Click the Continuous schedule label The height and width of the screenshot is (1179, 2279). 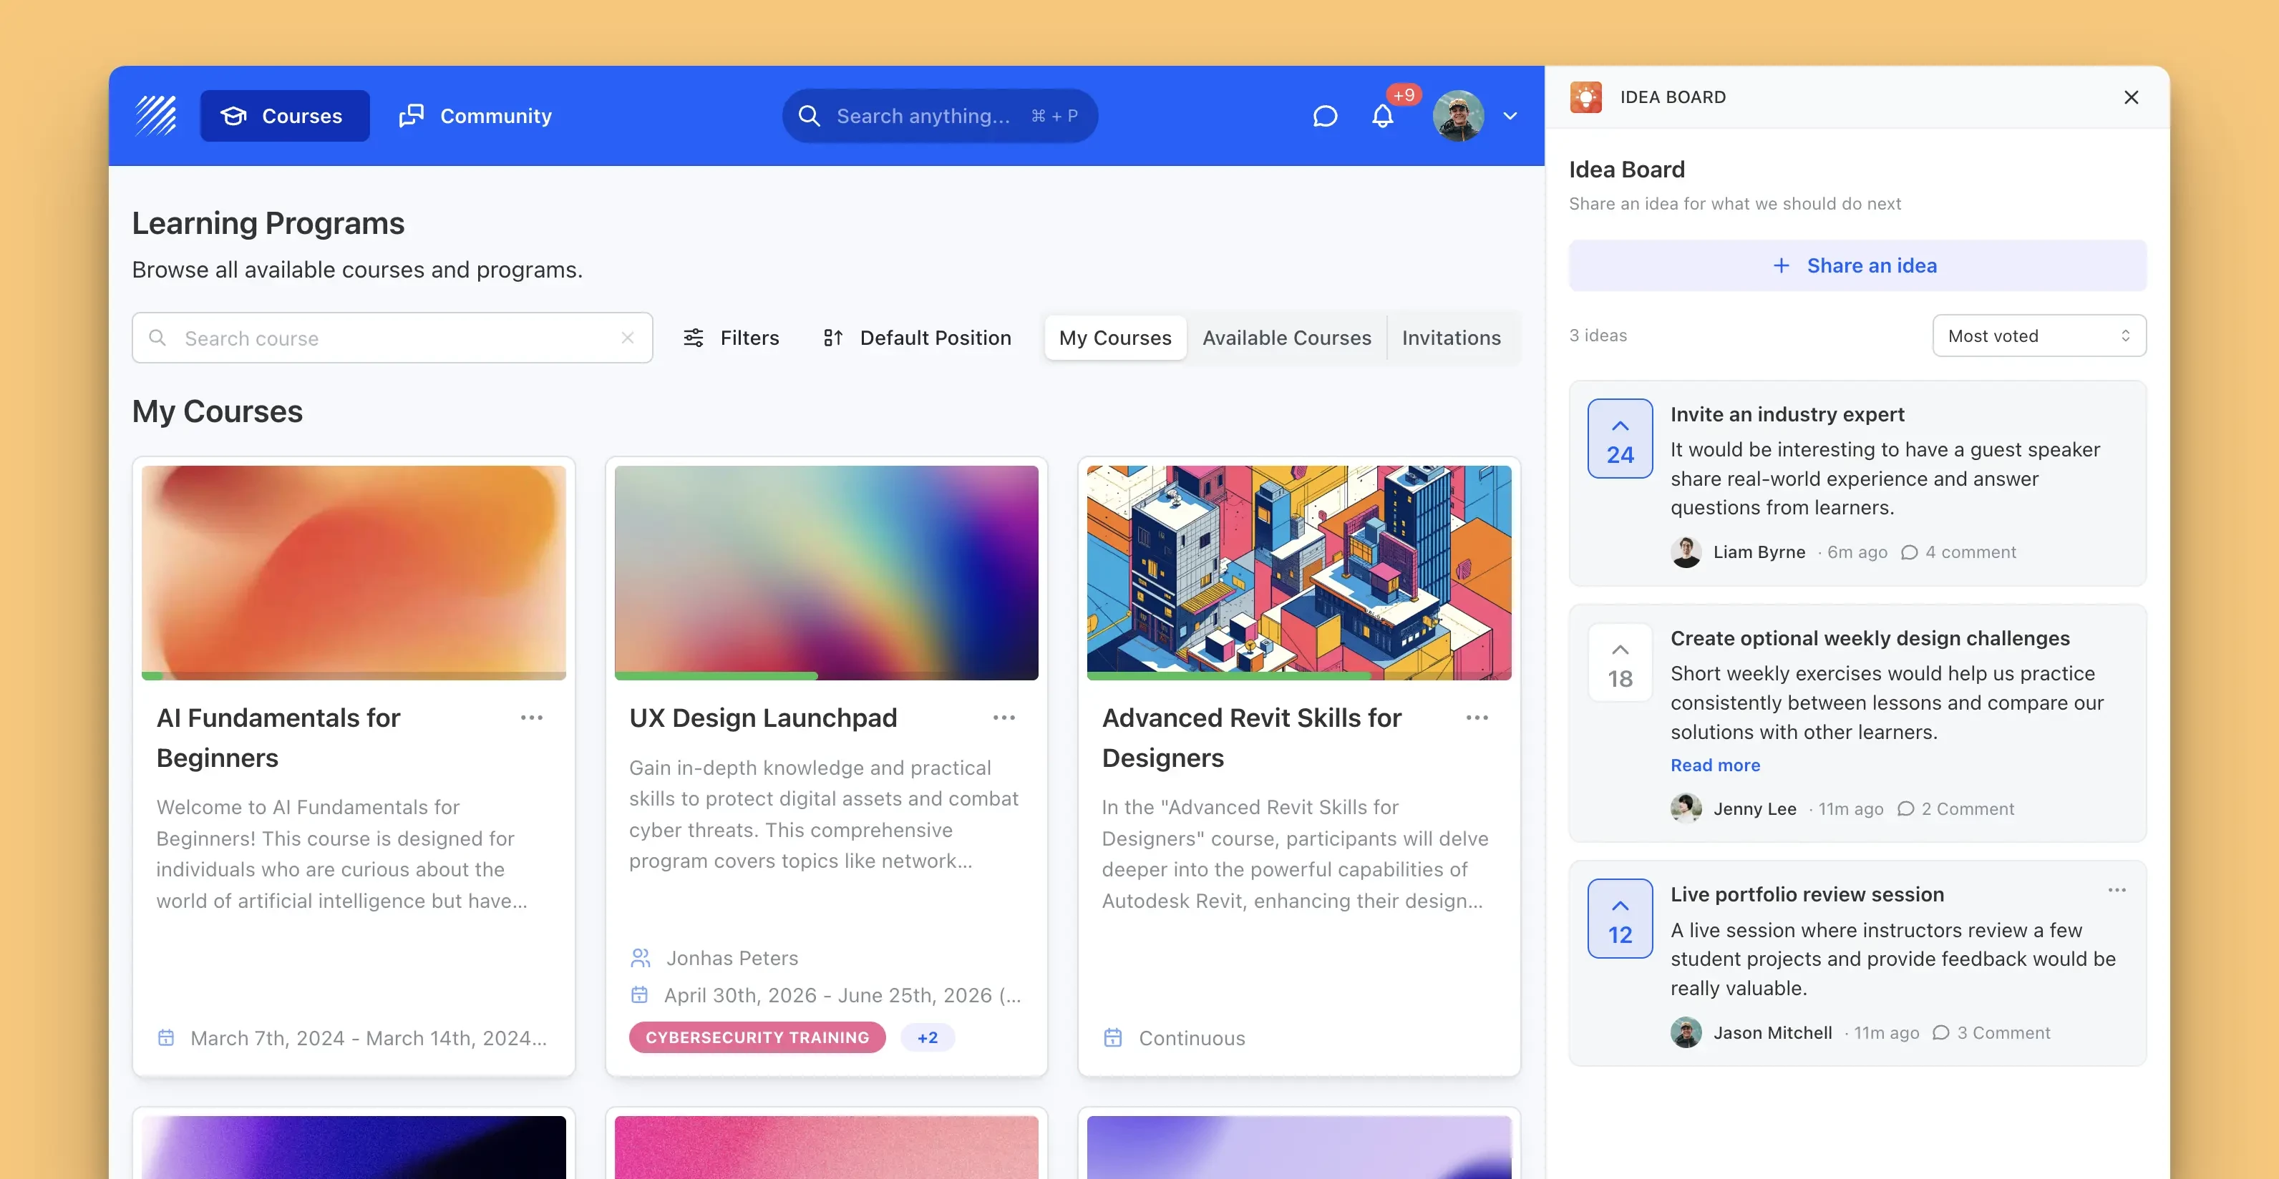[1192, 1037]
